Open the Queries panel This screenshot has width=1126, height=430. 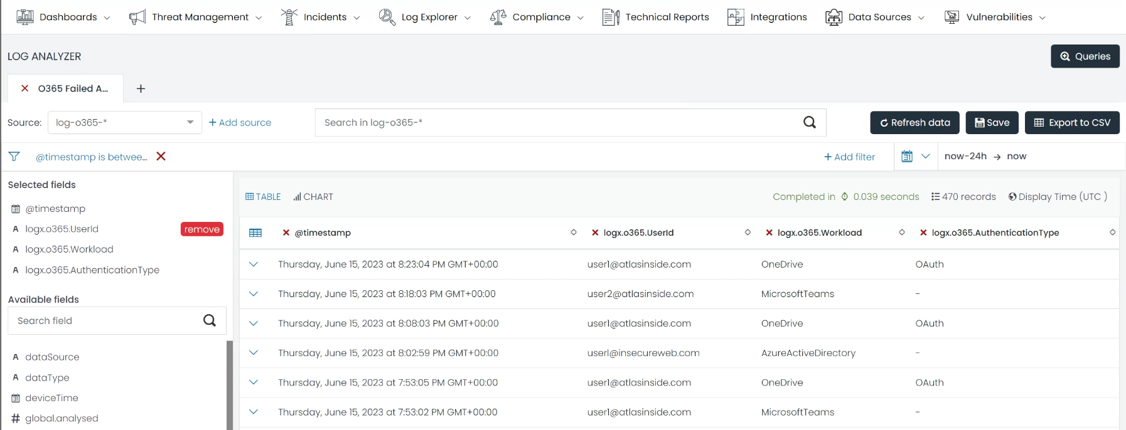[x=1085, y=56]
